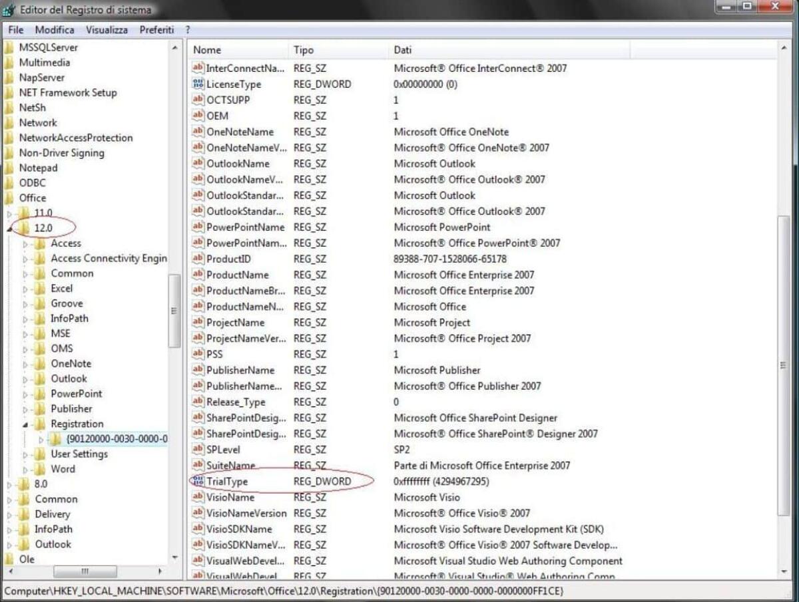Click the ab icon next to ProductID
The height and width of the screenshot is (602, 799).
click(198, 259)
